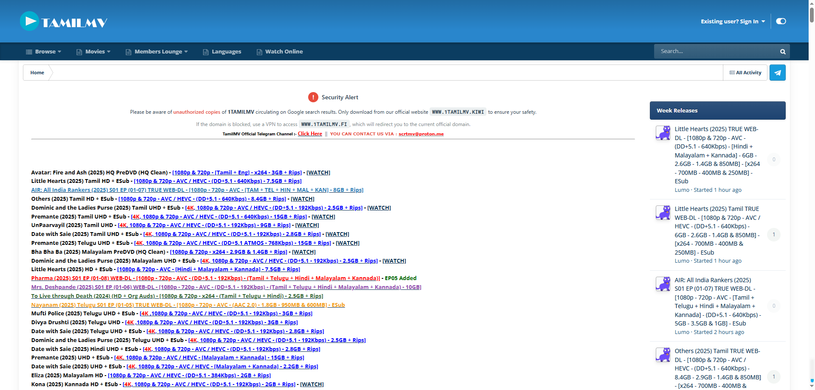Click the list icon on All Activity button

(731, 72)
